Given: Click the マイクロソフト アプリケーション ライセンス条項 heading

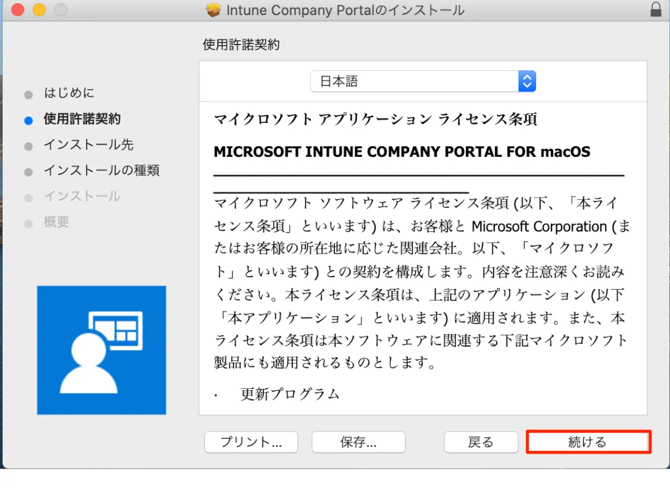Looking at the screenshot, I should click(x=375, y=119).
